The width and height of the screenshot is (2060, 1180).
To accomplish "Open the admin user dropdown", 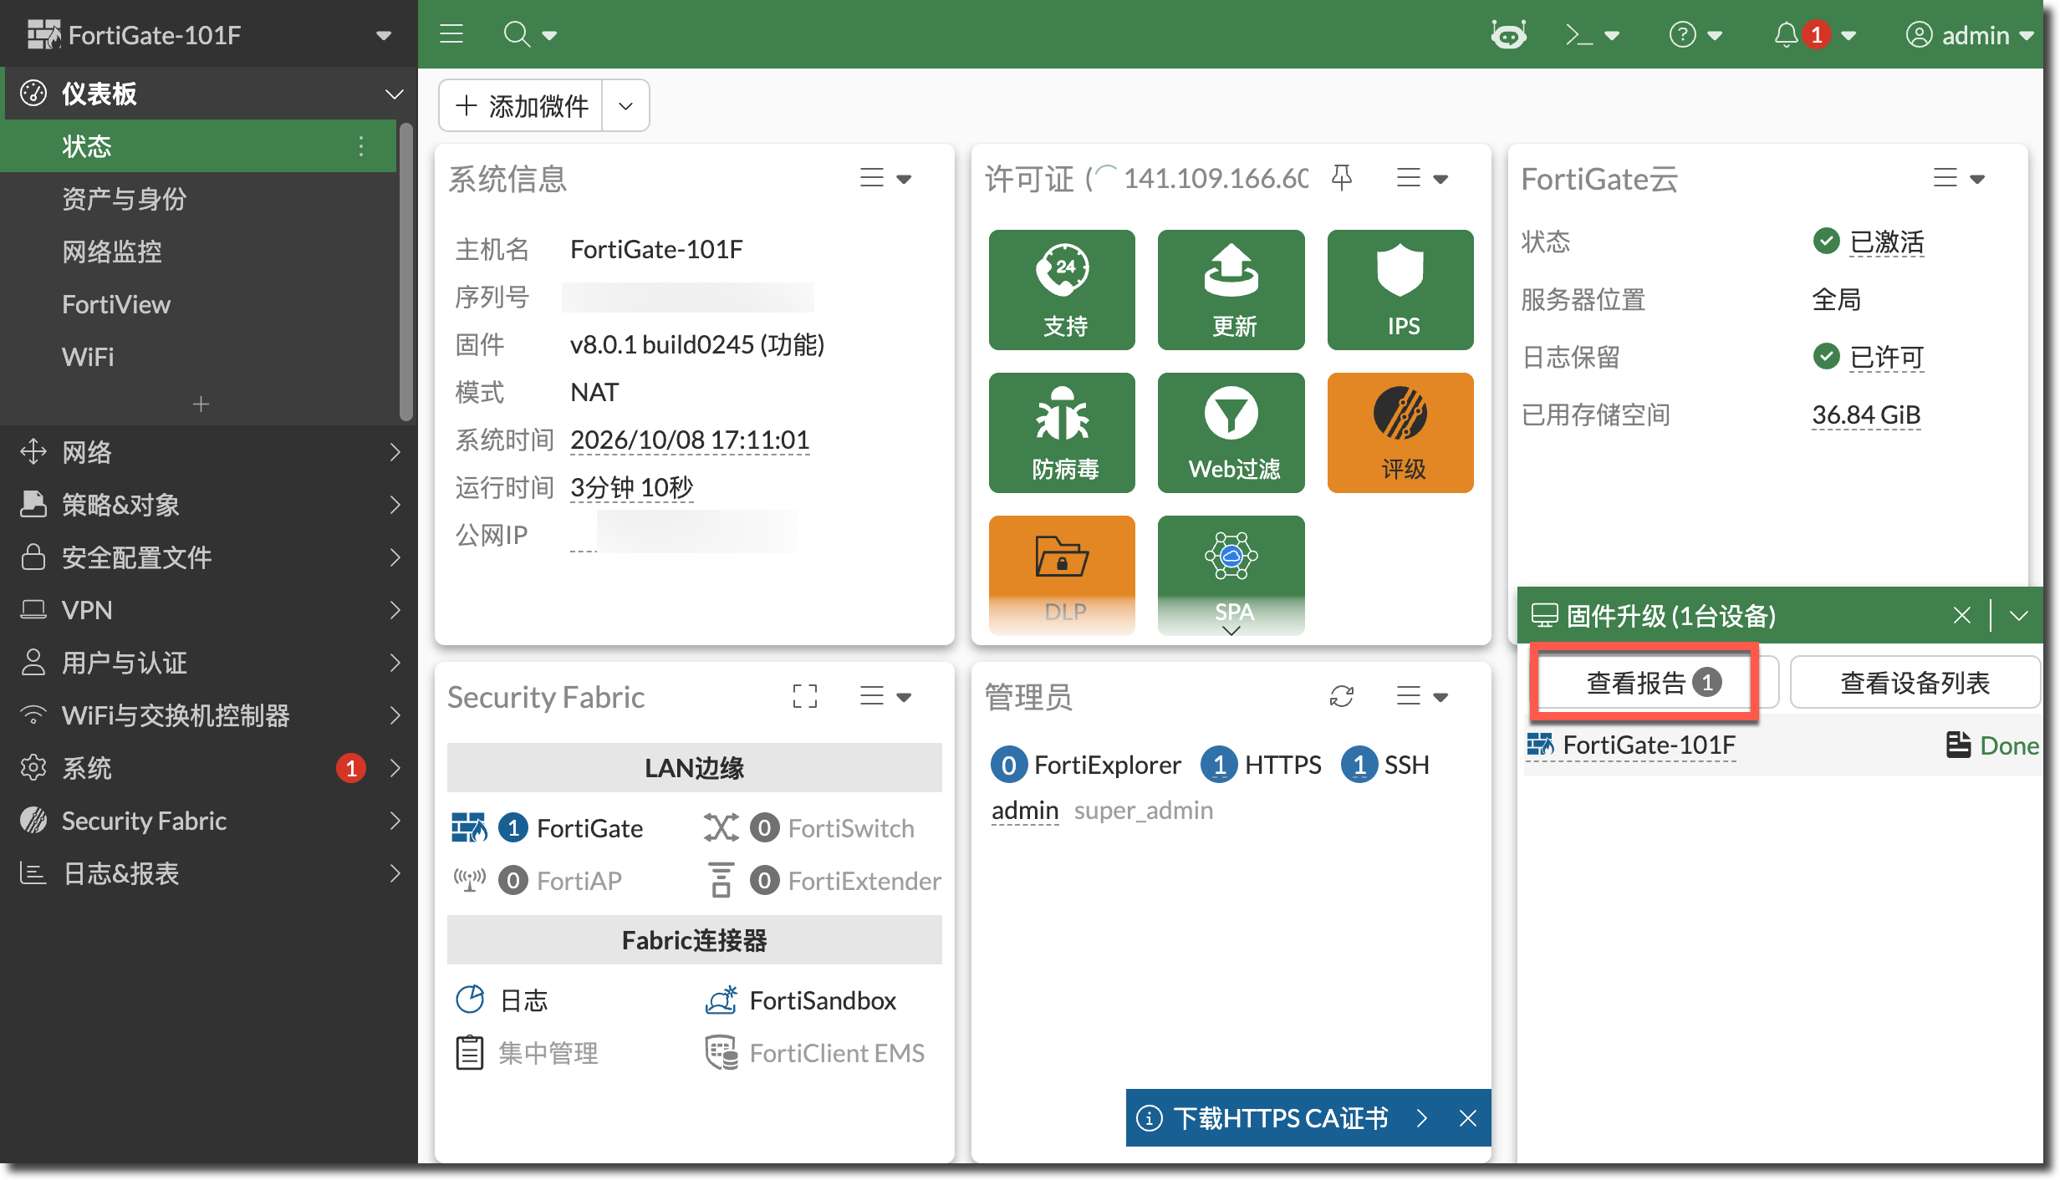I will (1968, 34).
